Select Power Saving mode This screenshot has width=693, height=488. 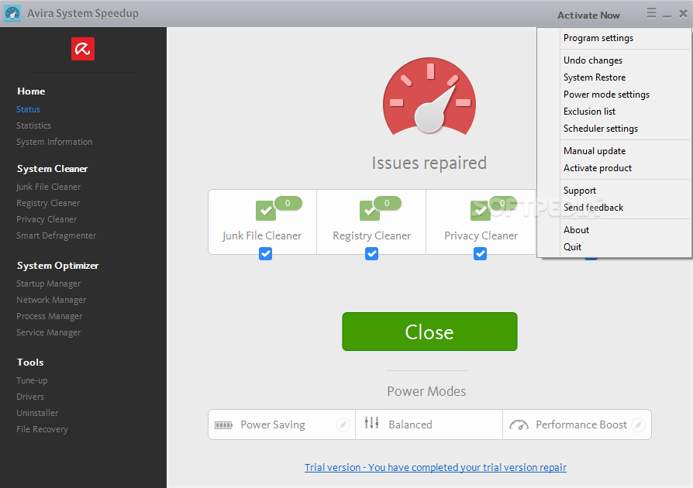tap(281, 424)
